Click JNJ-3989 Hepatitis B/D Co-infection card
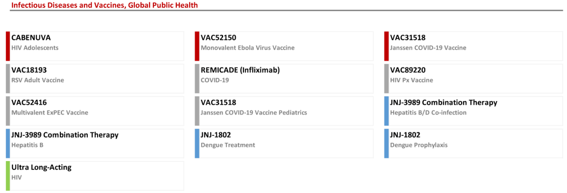 (x=474, y=111)
